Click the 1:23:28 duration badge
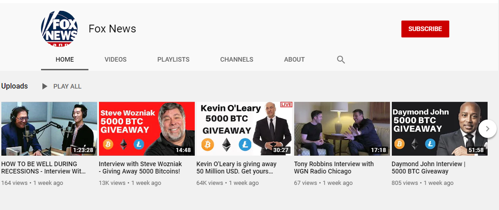This screenshot has width=499, height=210. click(83, 150)
